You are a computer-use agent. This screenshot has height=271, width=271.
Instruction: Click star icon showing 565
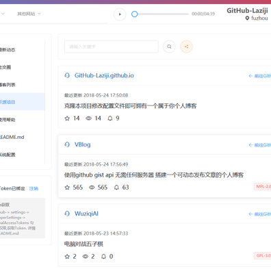click(67, 188)
